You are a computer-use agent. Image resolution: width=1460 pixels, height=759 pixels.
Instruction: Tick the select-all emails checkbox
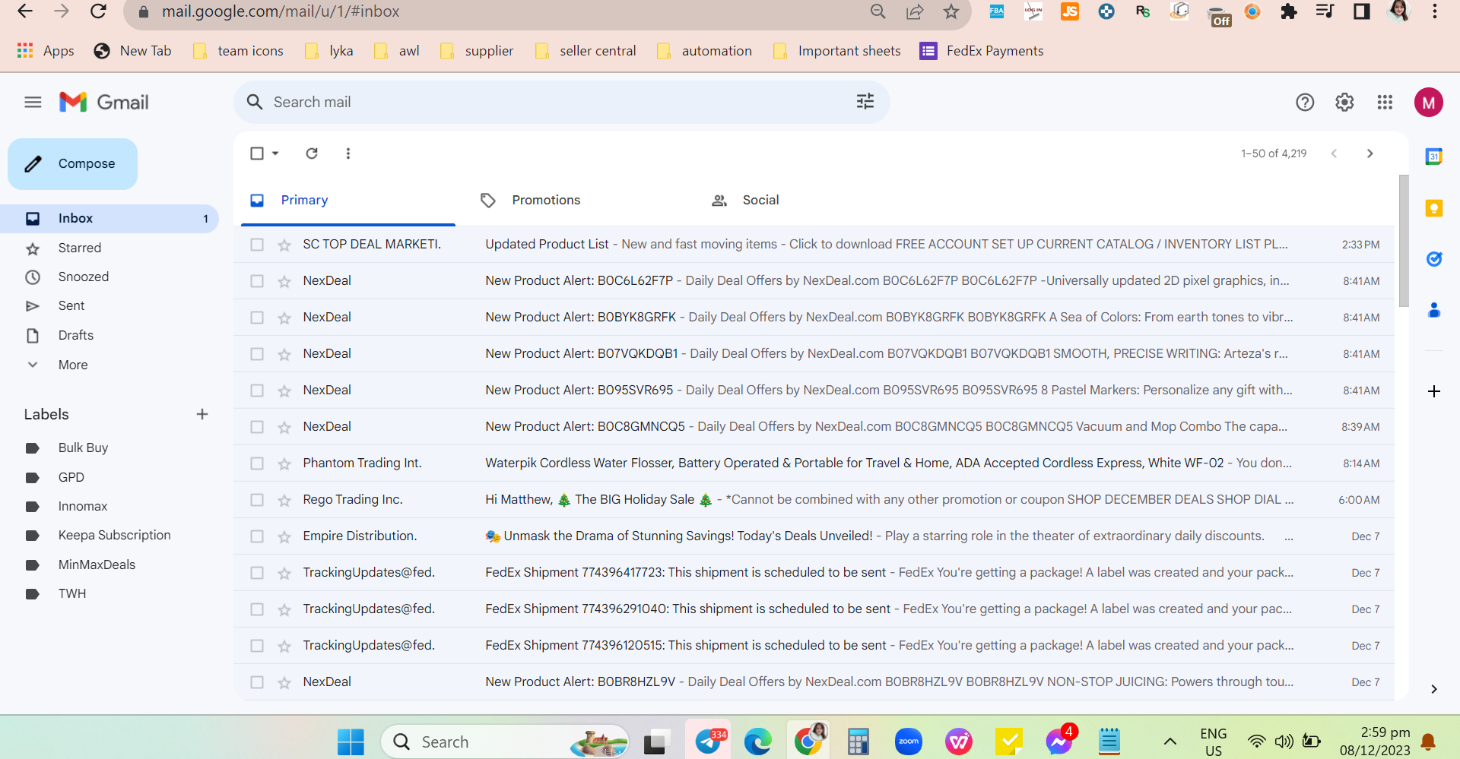(x=257, y=153)
